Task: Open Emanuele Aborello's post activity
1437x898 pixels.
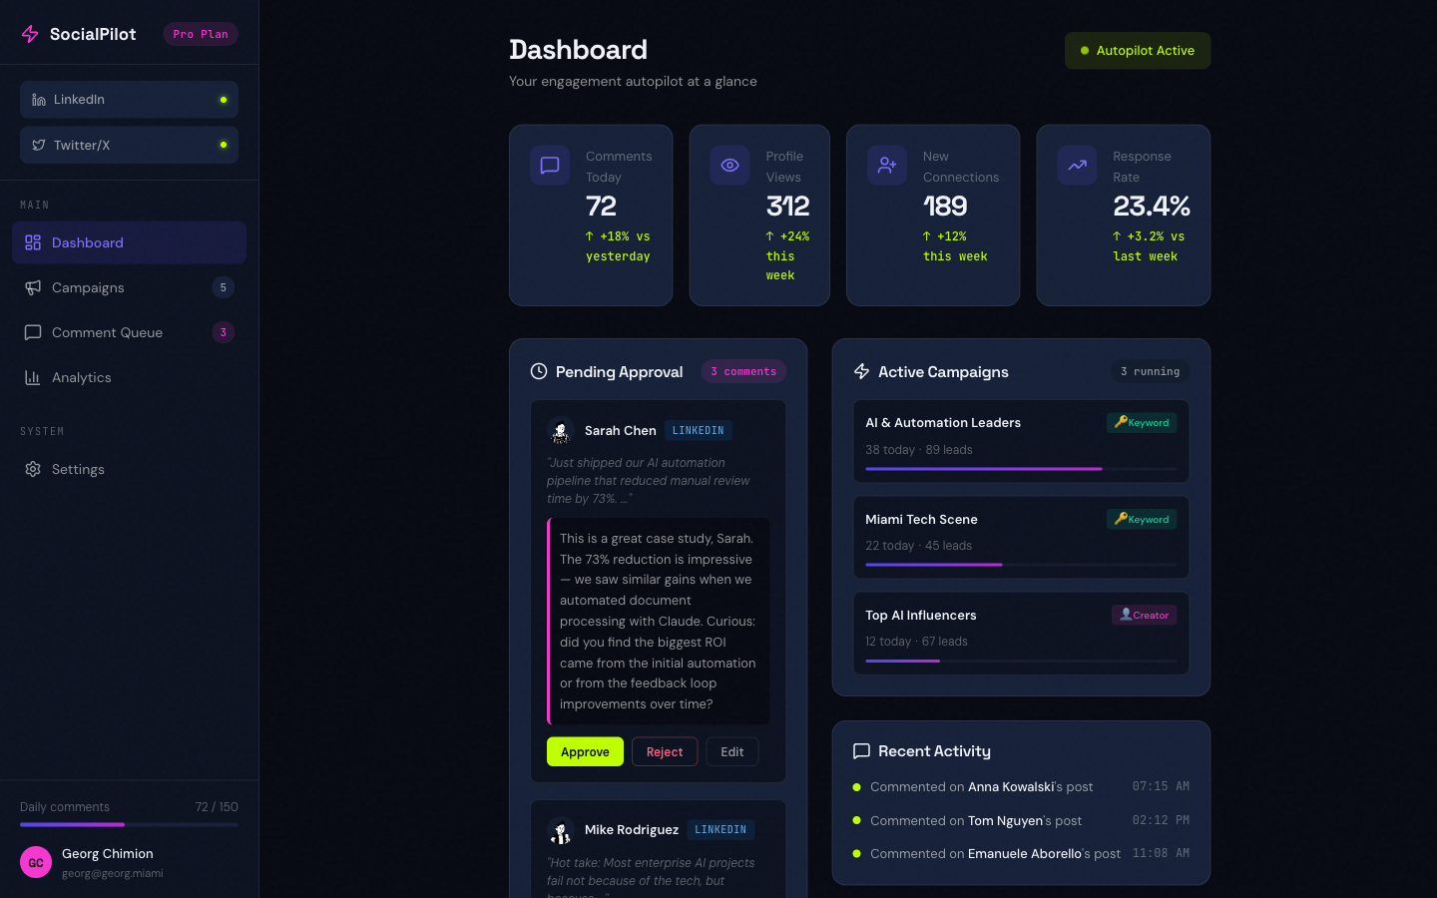Action: point(1021,854)
